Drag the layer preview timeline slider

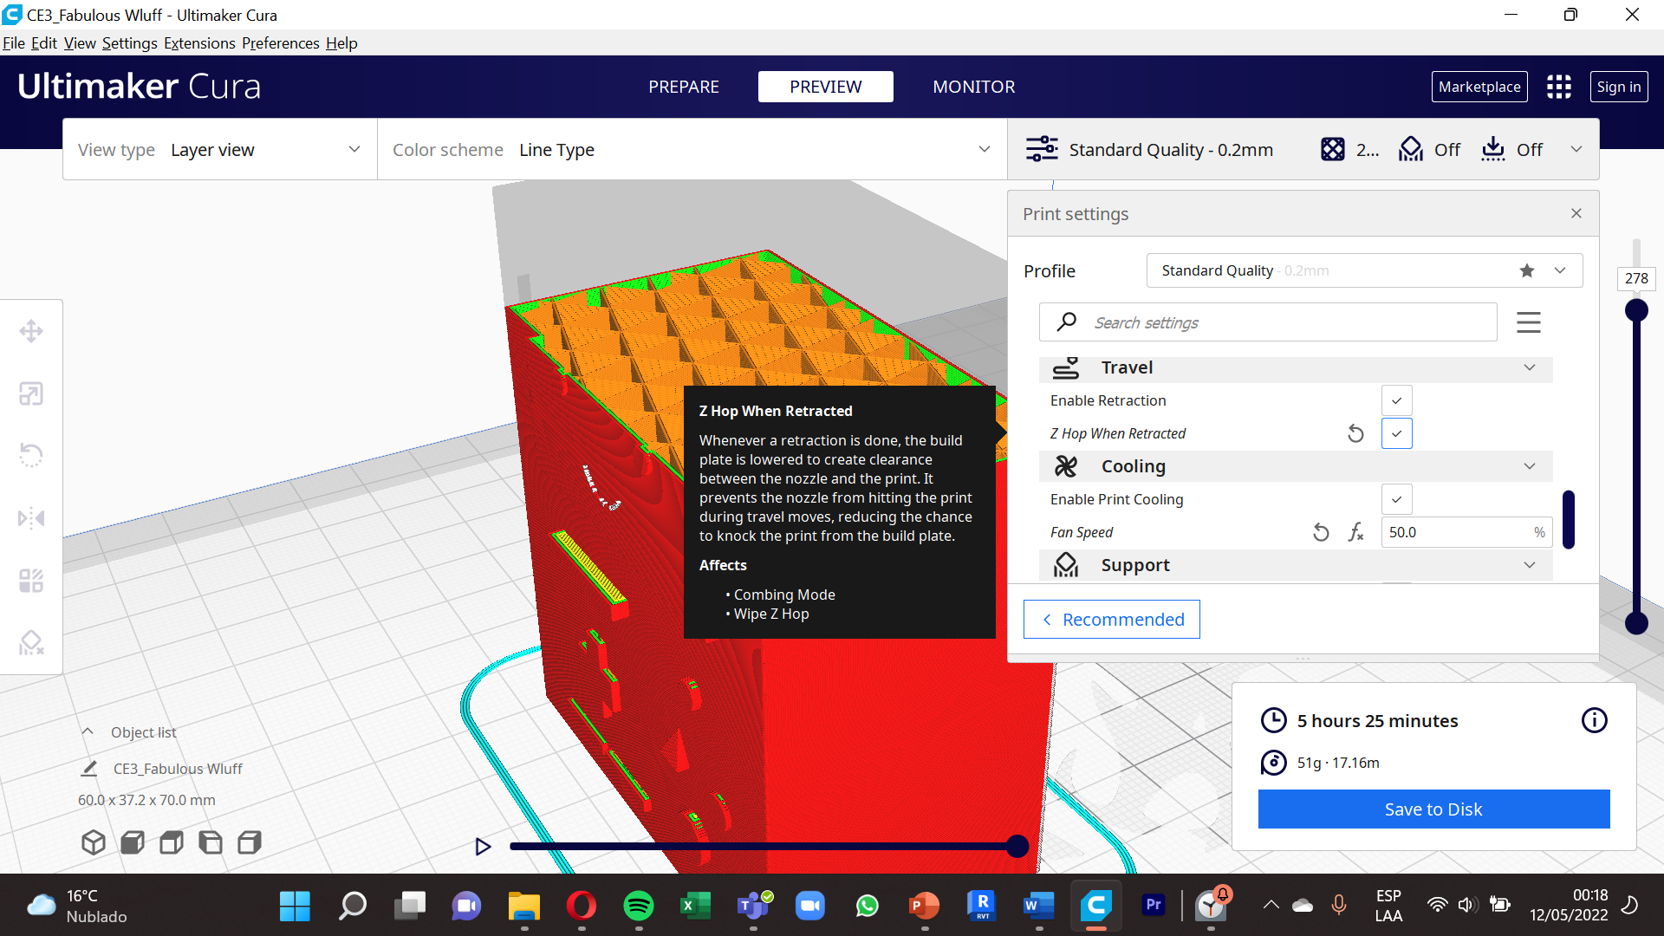[x=1016, y=846]
